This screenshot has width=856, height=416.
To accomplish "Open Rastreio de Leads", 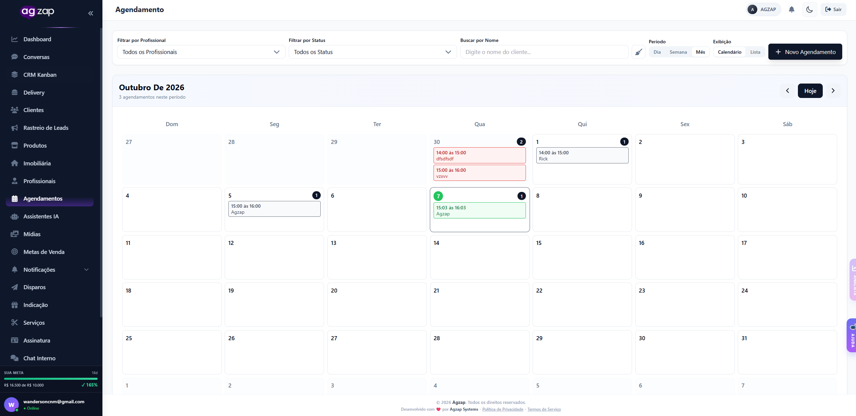I will point(50,128).
